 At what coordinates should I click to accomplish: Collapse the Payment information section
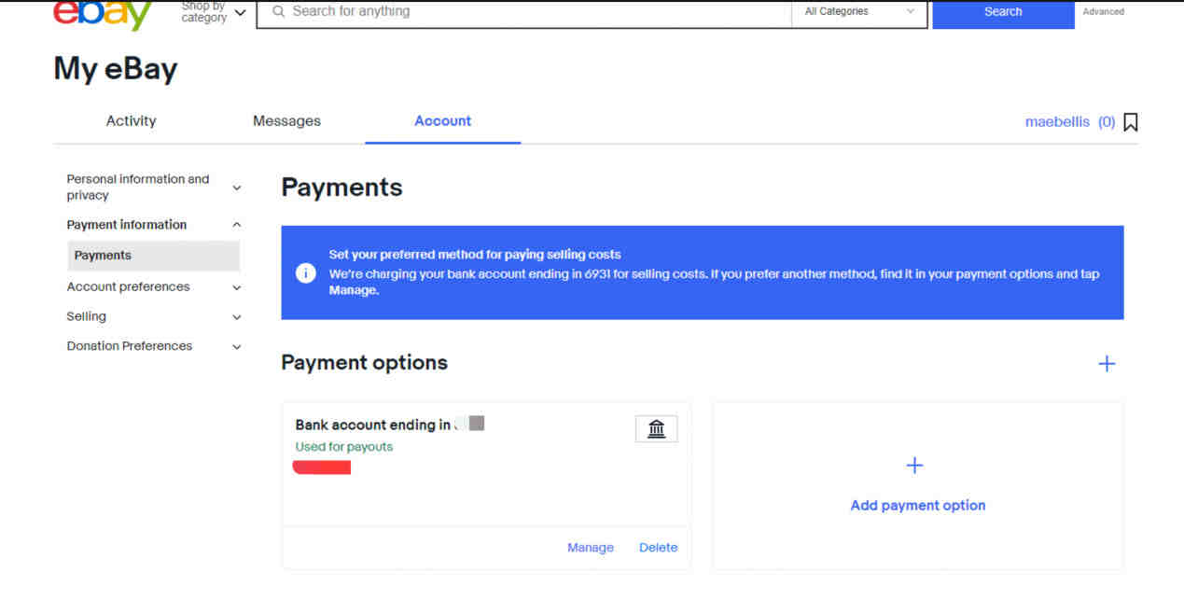point(237,225)
